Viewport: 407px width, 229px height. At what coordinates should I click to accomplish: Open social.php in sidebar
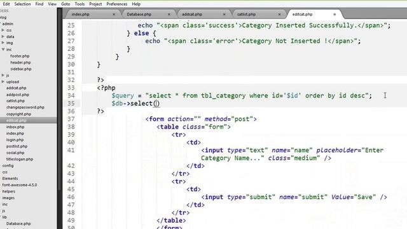coord(15,153)
